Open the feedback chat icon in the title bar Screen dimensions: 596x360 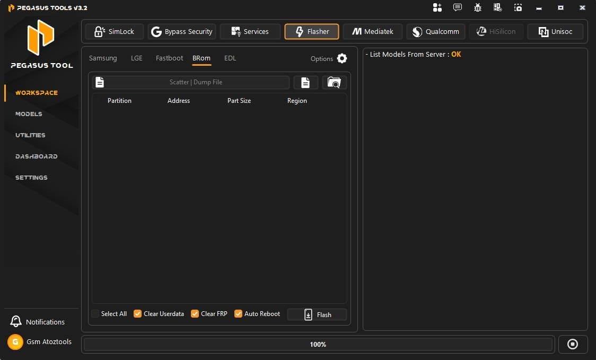pyautogui.click(x=457, y=7)
